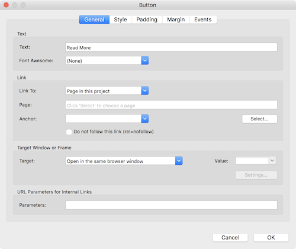
Task: Click inside the Value field
Action: [x=252, y=161]
